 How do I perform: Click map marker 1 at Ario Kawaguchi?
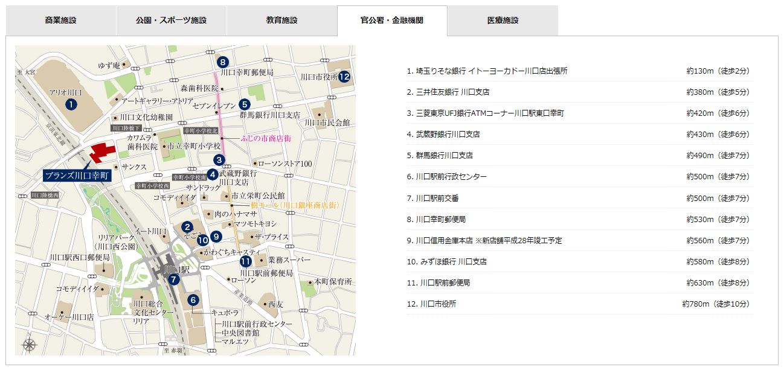71,104
